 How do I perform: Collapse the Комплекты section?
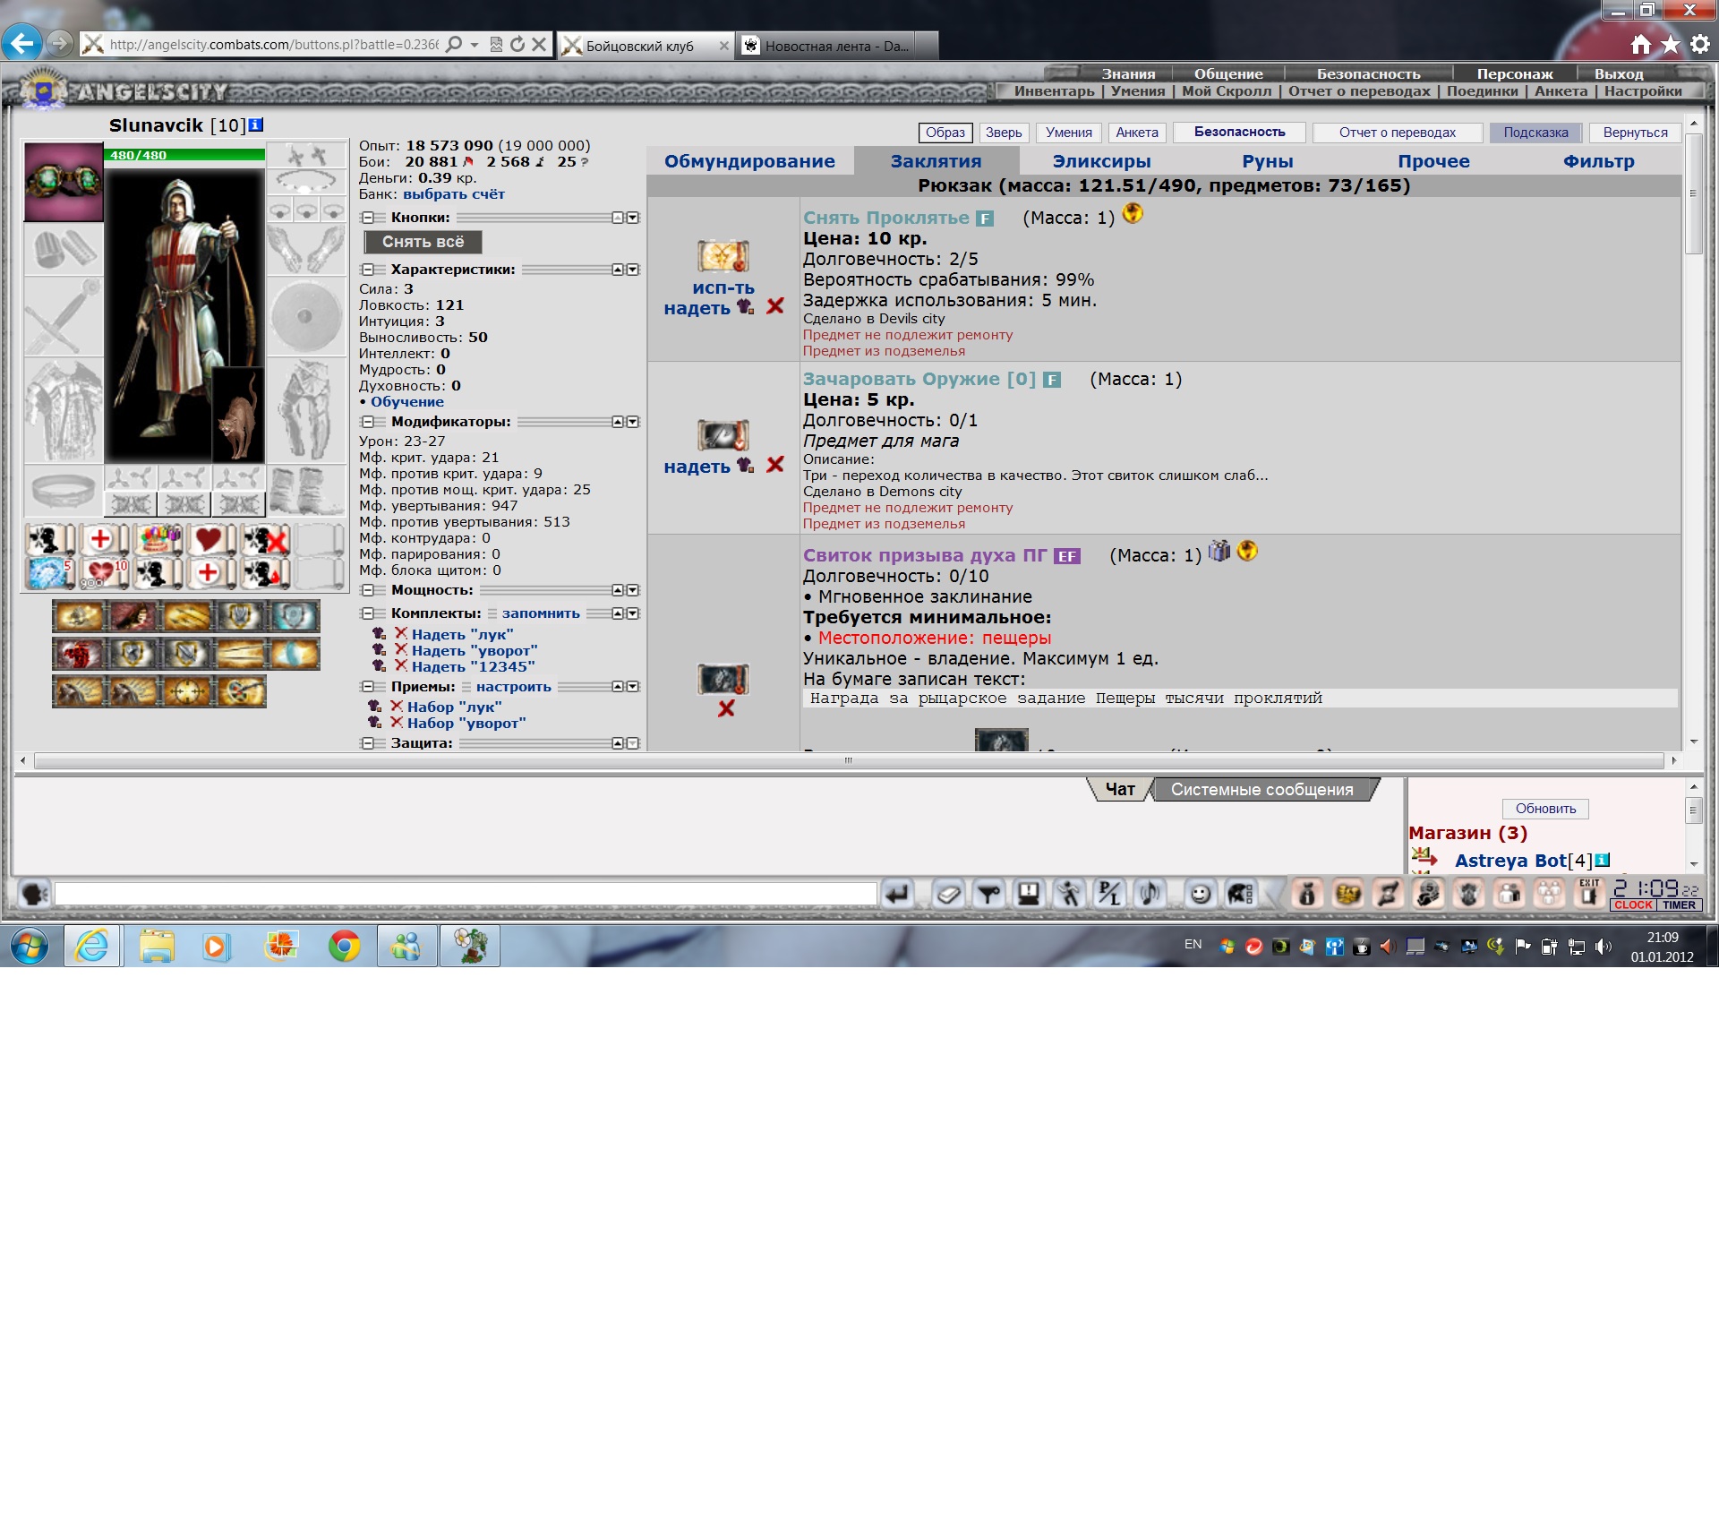point(367,613)
